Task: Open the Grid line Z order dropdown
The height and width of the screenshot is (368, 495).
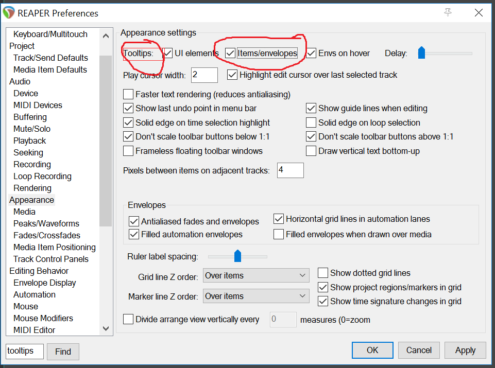Action: coord(256,276)
